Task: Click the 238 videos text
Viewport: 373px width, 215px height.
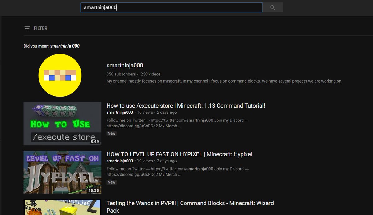Action: click(x=150, y=74)
